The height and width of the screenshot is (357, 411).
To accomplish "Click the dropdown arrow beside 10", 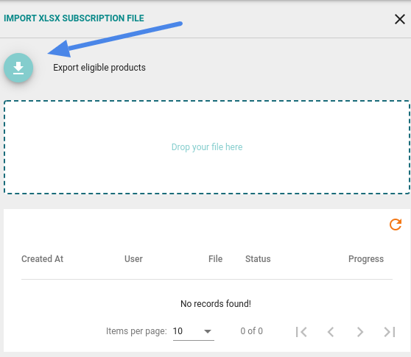I will coord(208,331).
